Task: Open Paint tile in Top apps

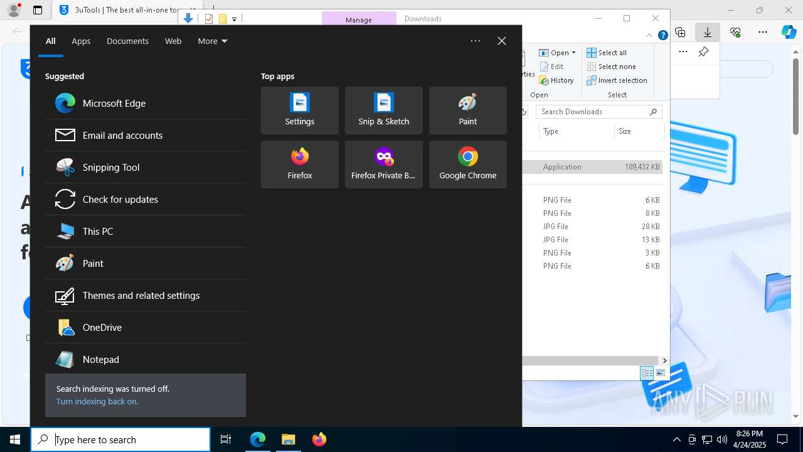Action: pos(468,110)
